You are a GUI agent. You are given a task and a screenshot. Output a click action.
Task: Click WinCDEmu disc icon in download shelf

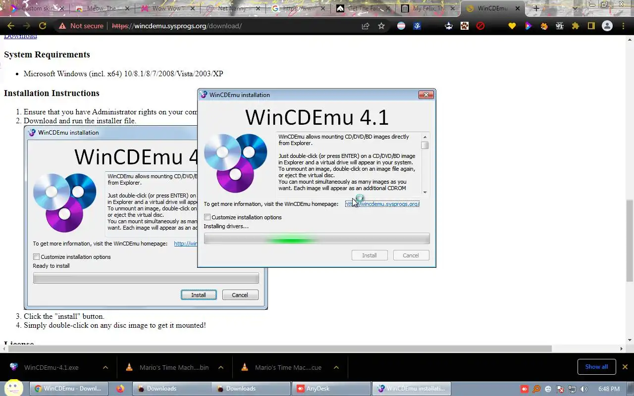coord(14,367)
